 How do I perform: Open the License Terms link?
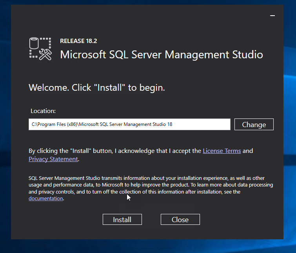coord(222,151)
